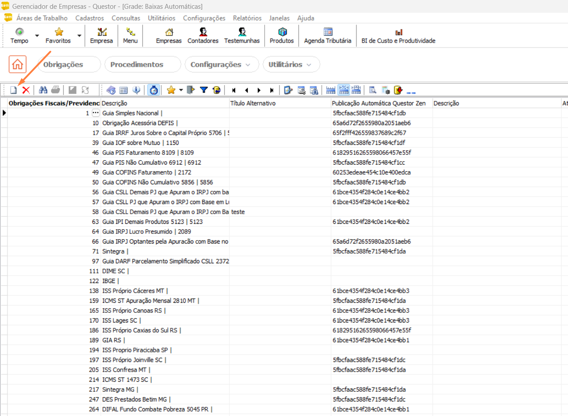This screenshot has width=568, height=416.
Task: Click Título Alternativo column header
Action: pos(280,103)
